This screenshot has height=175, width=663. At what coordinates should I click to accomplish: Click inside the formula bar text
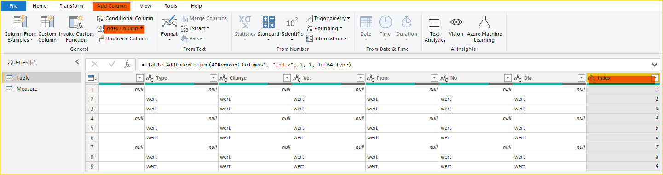coord(246,65)
